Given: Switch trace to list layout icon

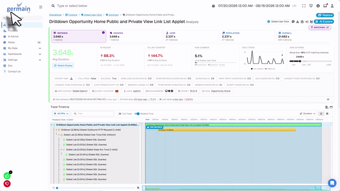Looking at the screenshot, I should click(321, 113).
